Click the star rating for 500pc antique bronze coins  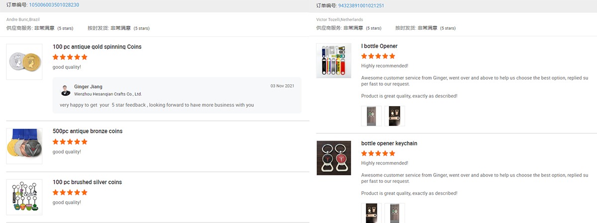coord(70,142)
